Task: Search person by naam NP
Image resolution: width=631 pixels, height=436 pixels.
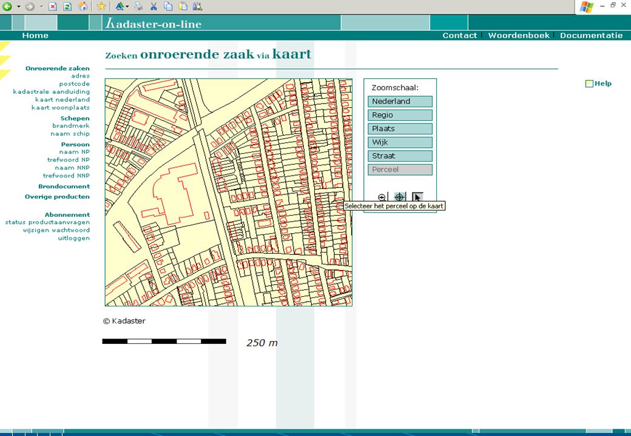Action: 75,152
